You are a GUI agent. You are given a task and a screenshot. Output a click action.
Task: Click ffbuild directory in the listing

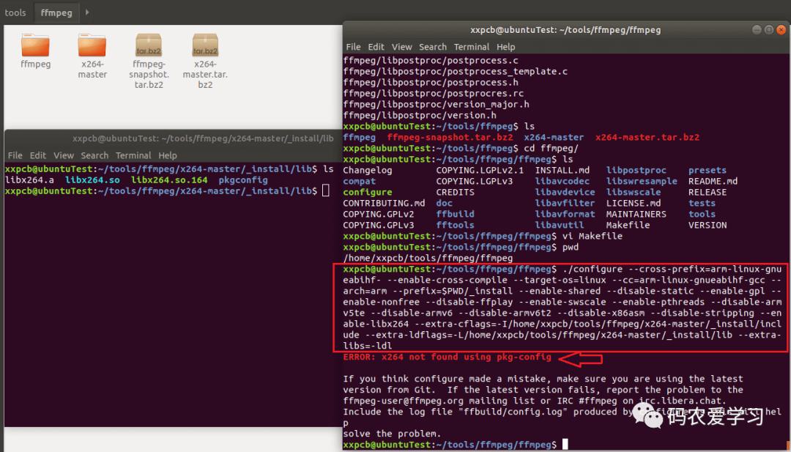coord(455,214)
